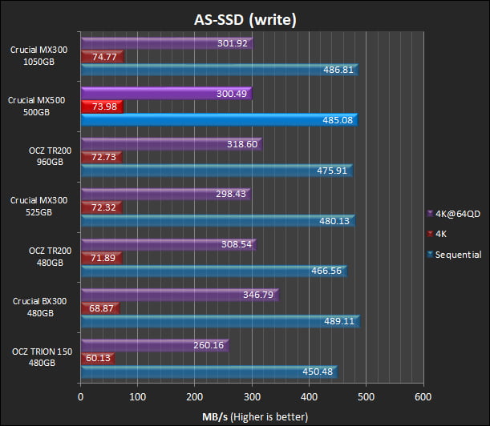Click the Sequential legend label

tap(458, 255)
